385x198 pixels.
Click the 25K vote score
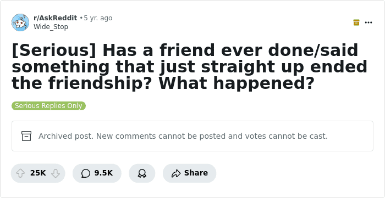click(38, 173)
